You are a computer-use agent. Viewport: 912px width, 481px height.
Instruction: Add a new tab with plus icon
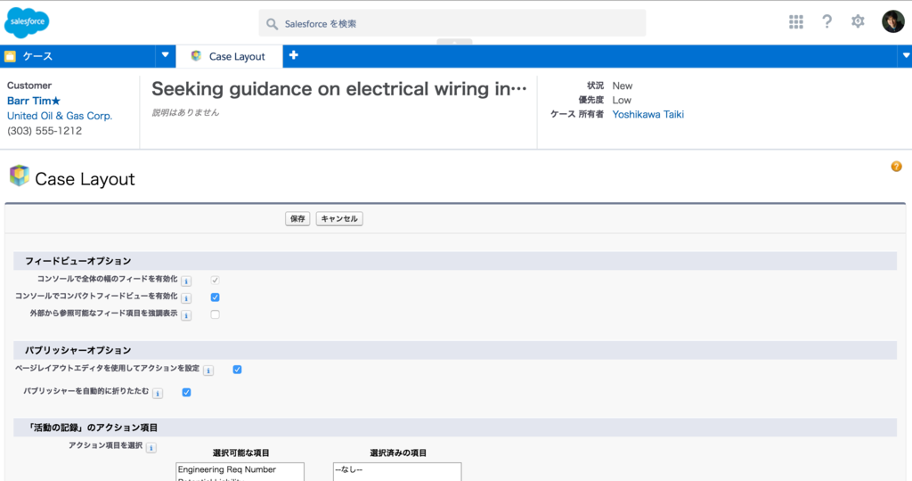pyautogui.click(x=294, y=55)
